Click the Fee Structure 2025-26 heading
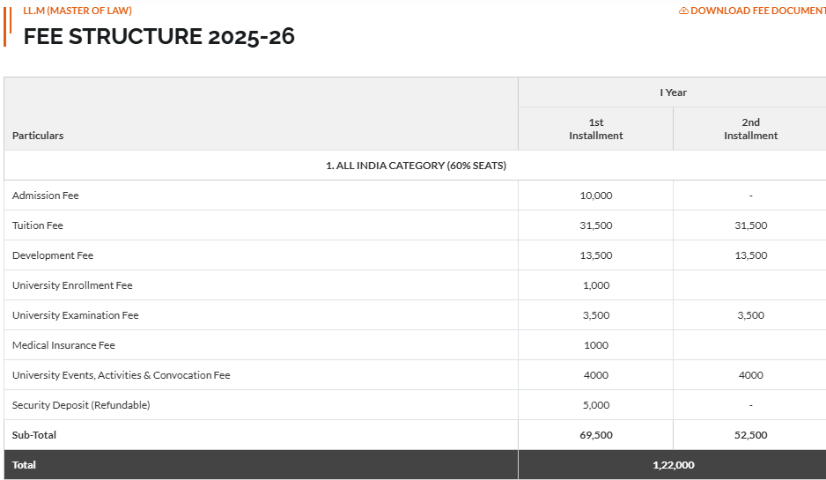Image resolution: width=826 pixels, height=480 pixels. (159, 37)
